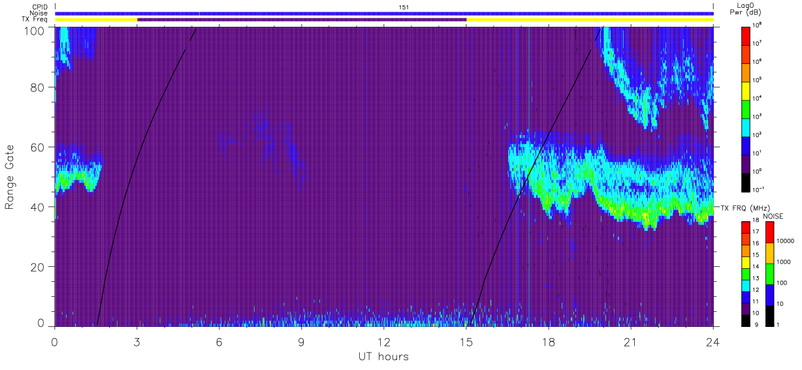Viewport: 802px width, 370px height.
Task: Click the red swatch in NOISE colorbar
Action: 769,232
